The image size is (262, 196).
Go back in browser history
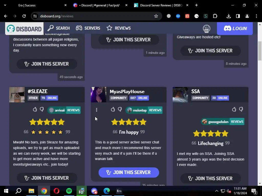pos(6,16)
